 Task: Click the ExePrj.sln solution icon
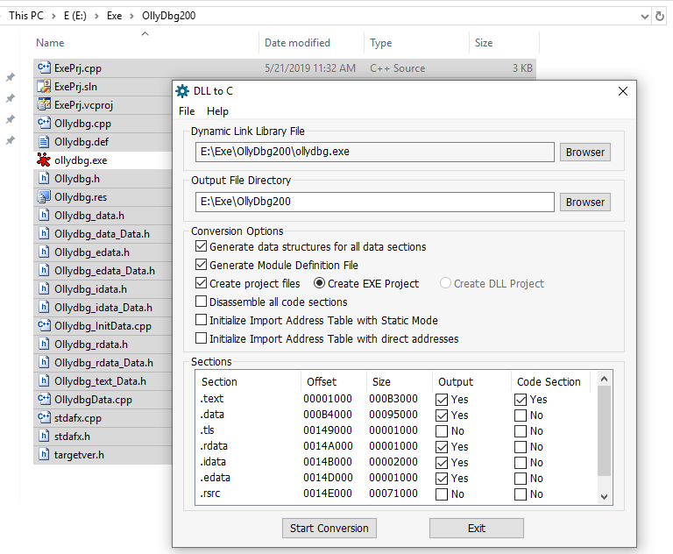pyautogui.click(x=44, y=86)
